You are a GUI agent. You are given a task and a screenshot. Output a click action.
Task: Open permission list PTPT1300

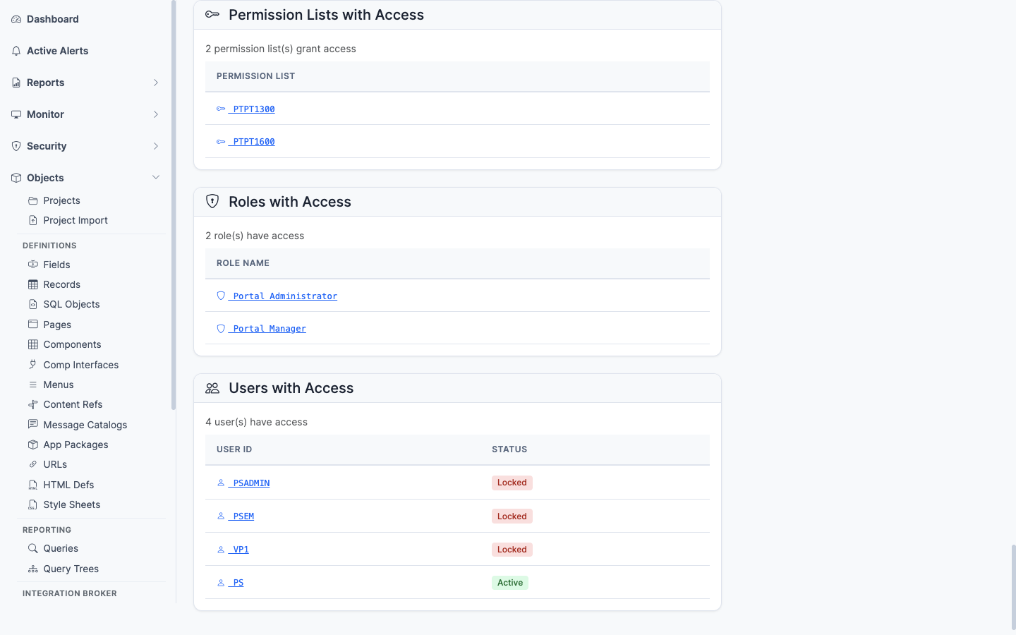(x=252, y=109)
